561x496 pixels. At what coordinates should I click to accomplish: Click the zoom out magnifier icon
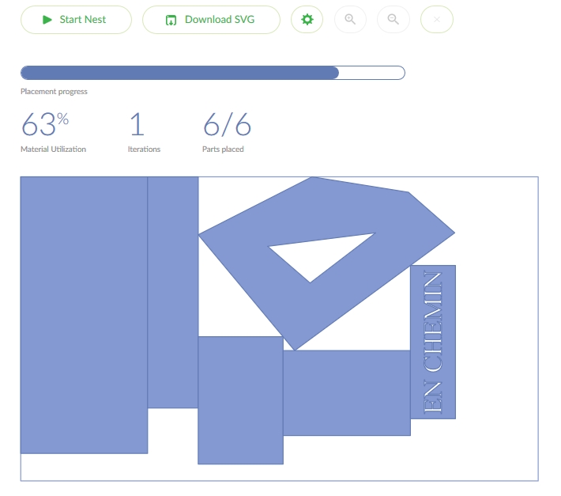[393, 20]
